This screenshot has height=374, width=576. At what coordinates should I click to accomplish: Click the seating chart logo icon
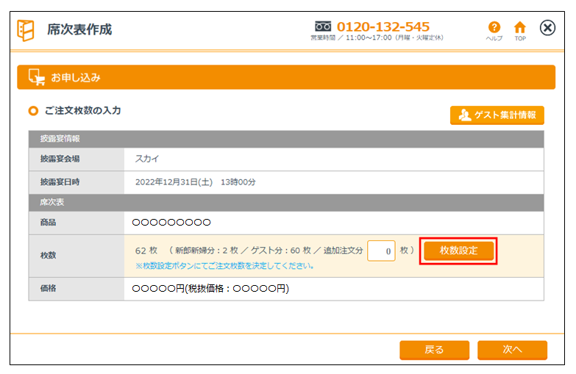coord(26,30)
